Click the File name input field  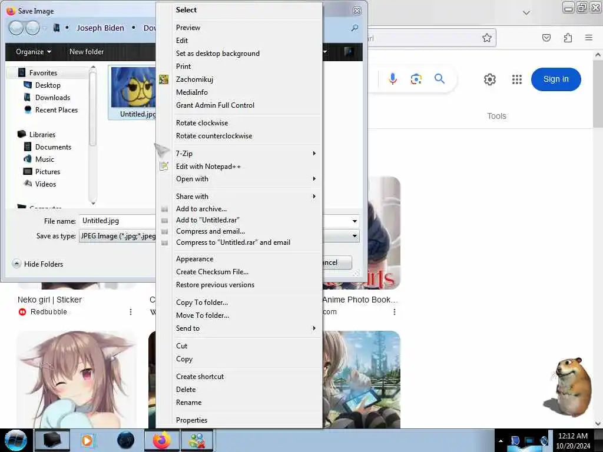click(117, 221)
